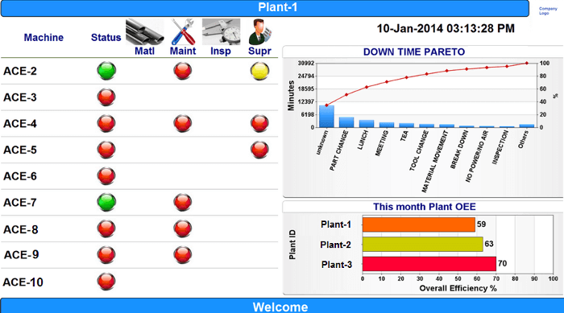Viewport: 564px width, 313px height.
Task: Click the Plant-2 label in OEE chart
Action: click(336, 245)
